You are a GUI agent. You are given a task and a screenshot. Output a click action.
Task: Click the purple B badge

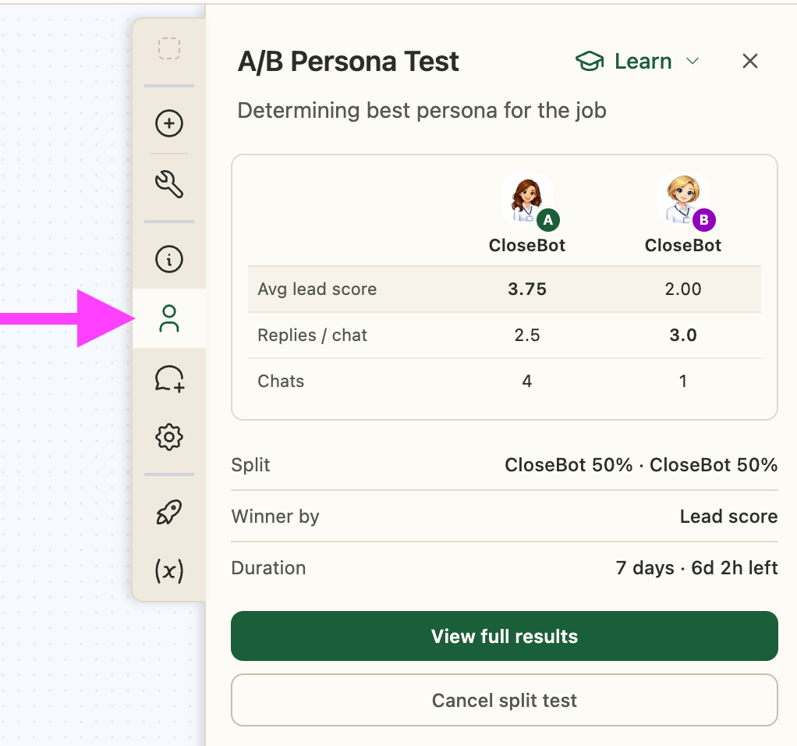click(x=704, y=220)
